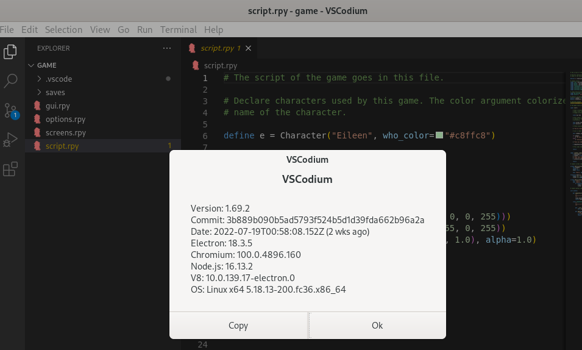The height and width of the screenshot is (350, 582).
Task: Open the Run menu
Action: pos(145,30)
